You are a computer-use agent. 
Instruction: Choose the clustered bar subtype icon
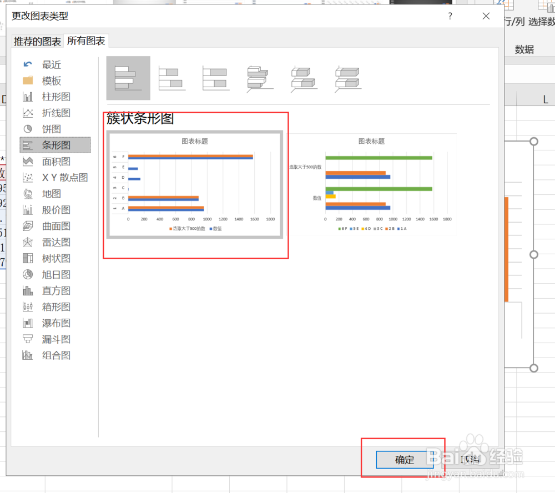tap(128, 78)
